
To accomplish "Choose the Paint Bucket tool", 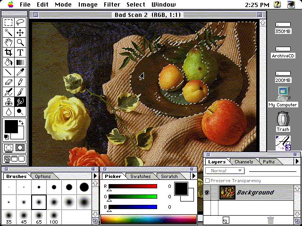I will (x=8, y=62).
